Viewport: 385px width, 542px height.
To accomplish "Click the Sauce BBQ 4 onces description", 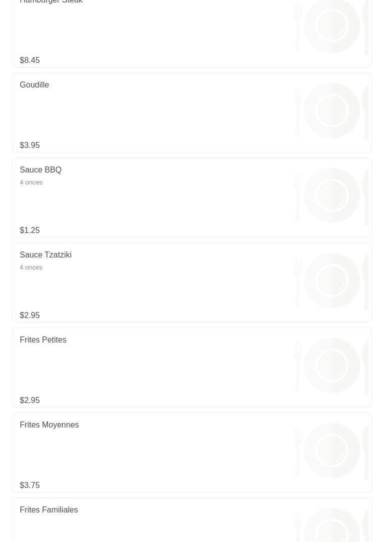I will [x=31, y=182].
